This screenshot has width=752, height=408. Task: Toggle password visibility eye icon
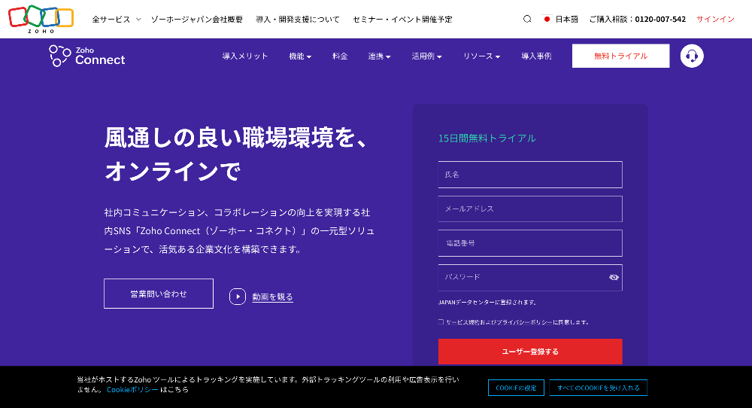pyautogui.click(x=614, y=278)
